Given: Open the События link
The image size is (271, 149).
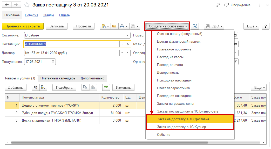Looking at the screenshot, I should 31,15.
